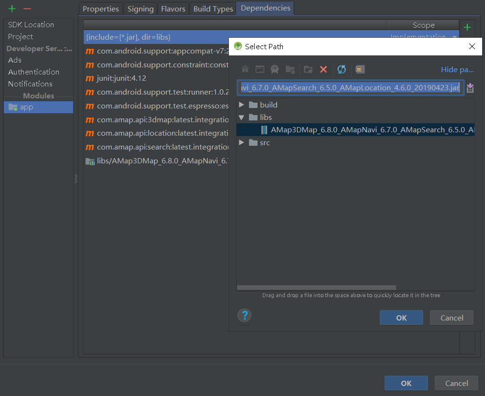The height and width of the screenshot is (396, 485).
Task: Confirm selection with the OK button
Action: [401, 317]
